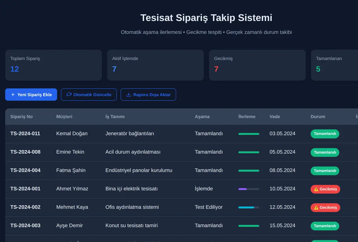Click due date 08.05.2024
Viewport: 358px width, 242px height.
tap(282, 170)
